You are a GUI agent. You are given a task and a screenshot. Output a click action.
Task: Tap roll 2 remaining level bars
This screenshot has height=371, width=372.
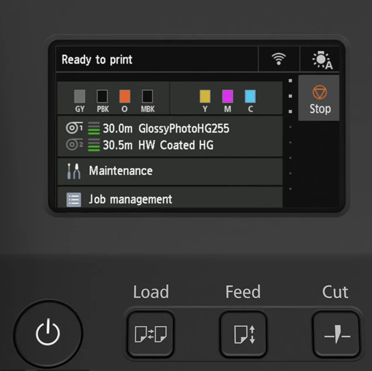point(94,145)
